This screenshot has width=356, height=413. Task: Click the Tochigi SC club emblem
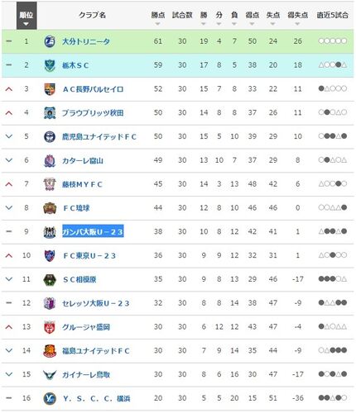point(50,65)
